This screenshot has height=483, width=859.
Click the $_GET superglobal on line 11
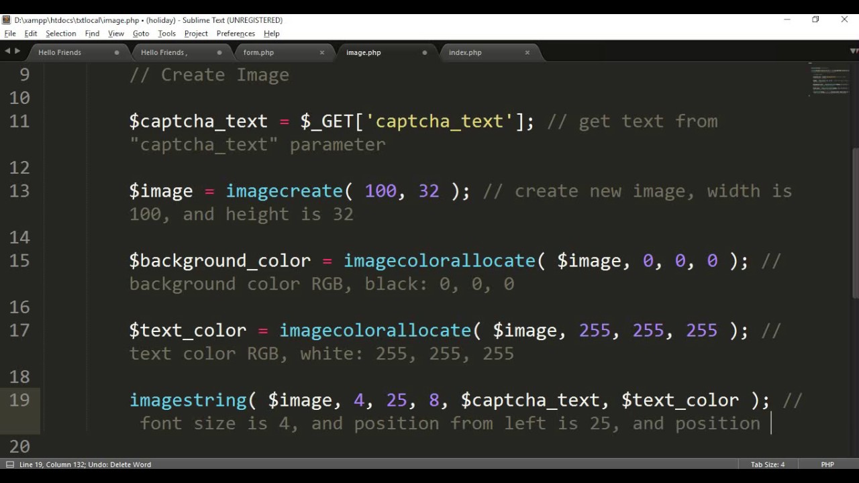click(x=327, y=121)
